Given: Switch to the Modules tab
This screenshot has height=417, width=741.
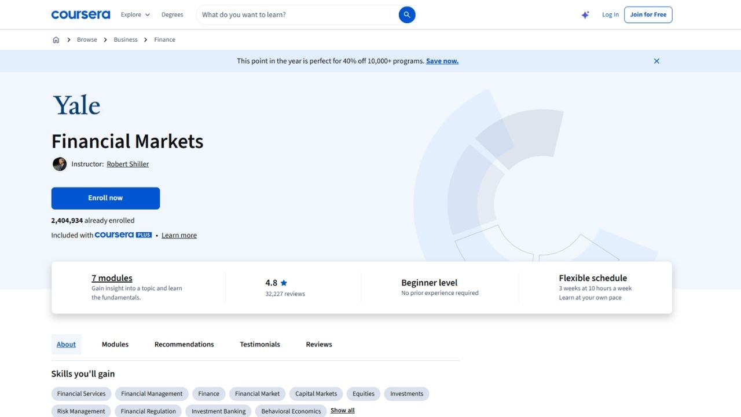Looking at the screenshot, I should [115, 344].
